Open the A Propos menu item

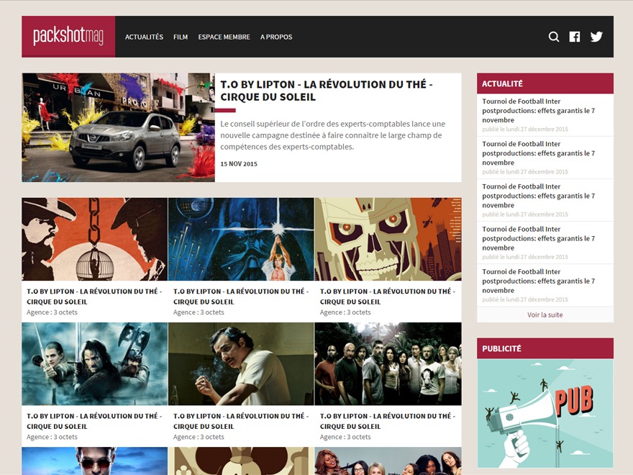(276, 37)
